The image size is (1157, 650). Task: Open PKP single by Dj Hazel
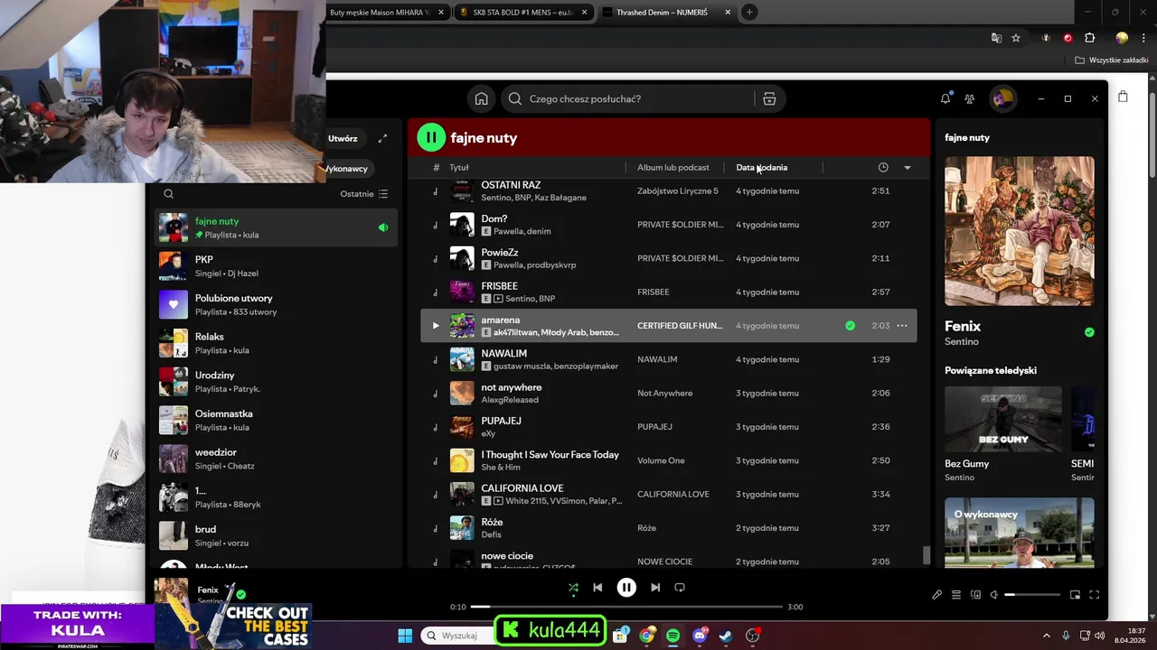(x=276, y=266)
